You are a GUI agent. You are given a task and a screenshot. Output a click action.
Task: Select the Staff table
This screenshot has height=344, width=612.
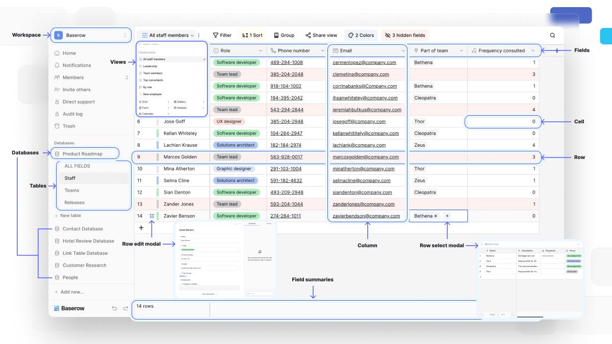point(94,178)
